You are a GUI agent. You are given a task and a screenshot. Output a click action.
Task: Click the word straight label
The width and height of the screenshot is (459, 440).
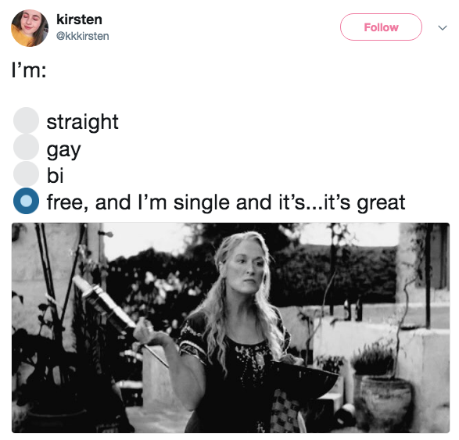coord(83,122)
